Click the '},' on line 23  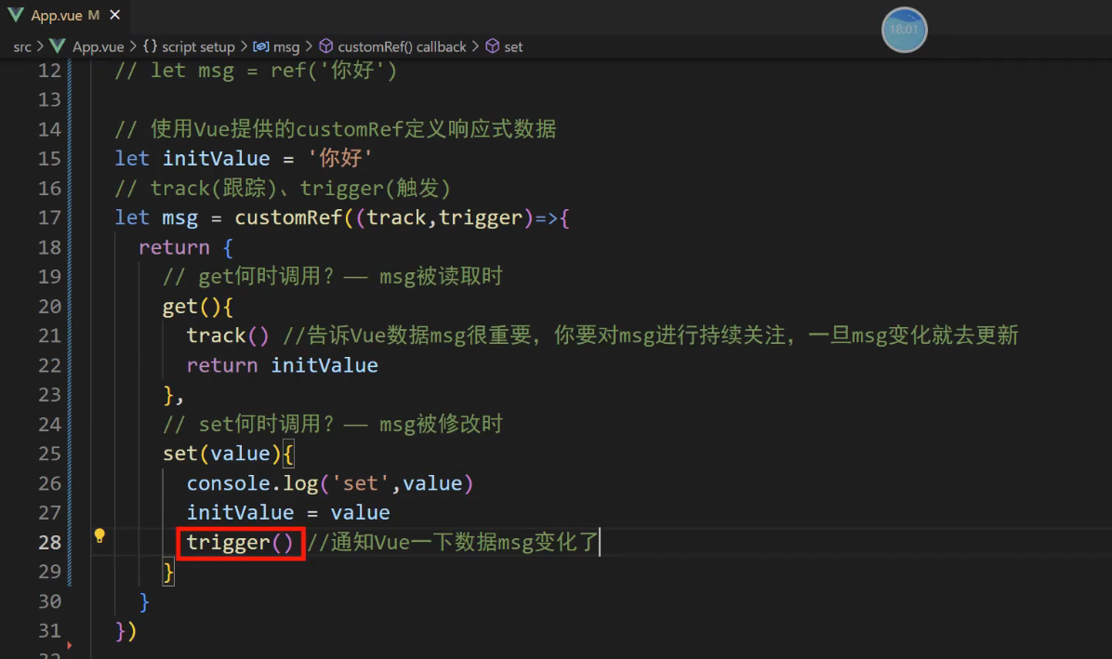click(173, 395)
